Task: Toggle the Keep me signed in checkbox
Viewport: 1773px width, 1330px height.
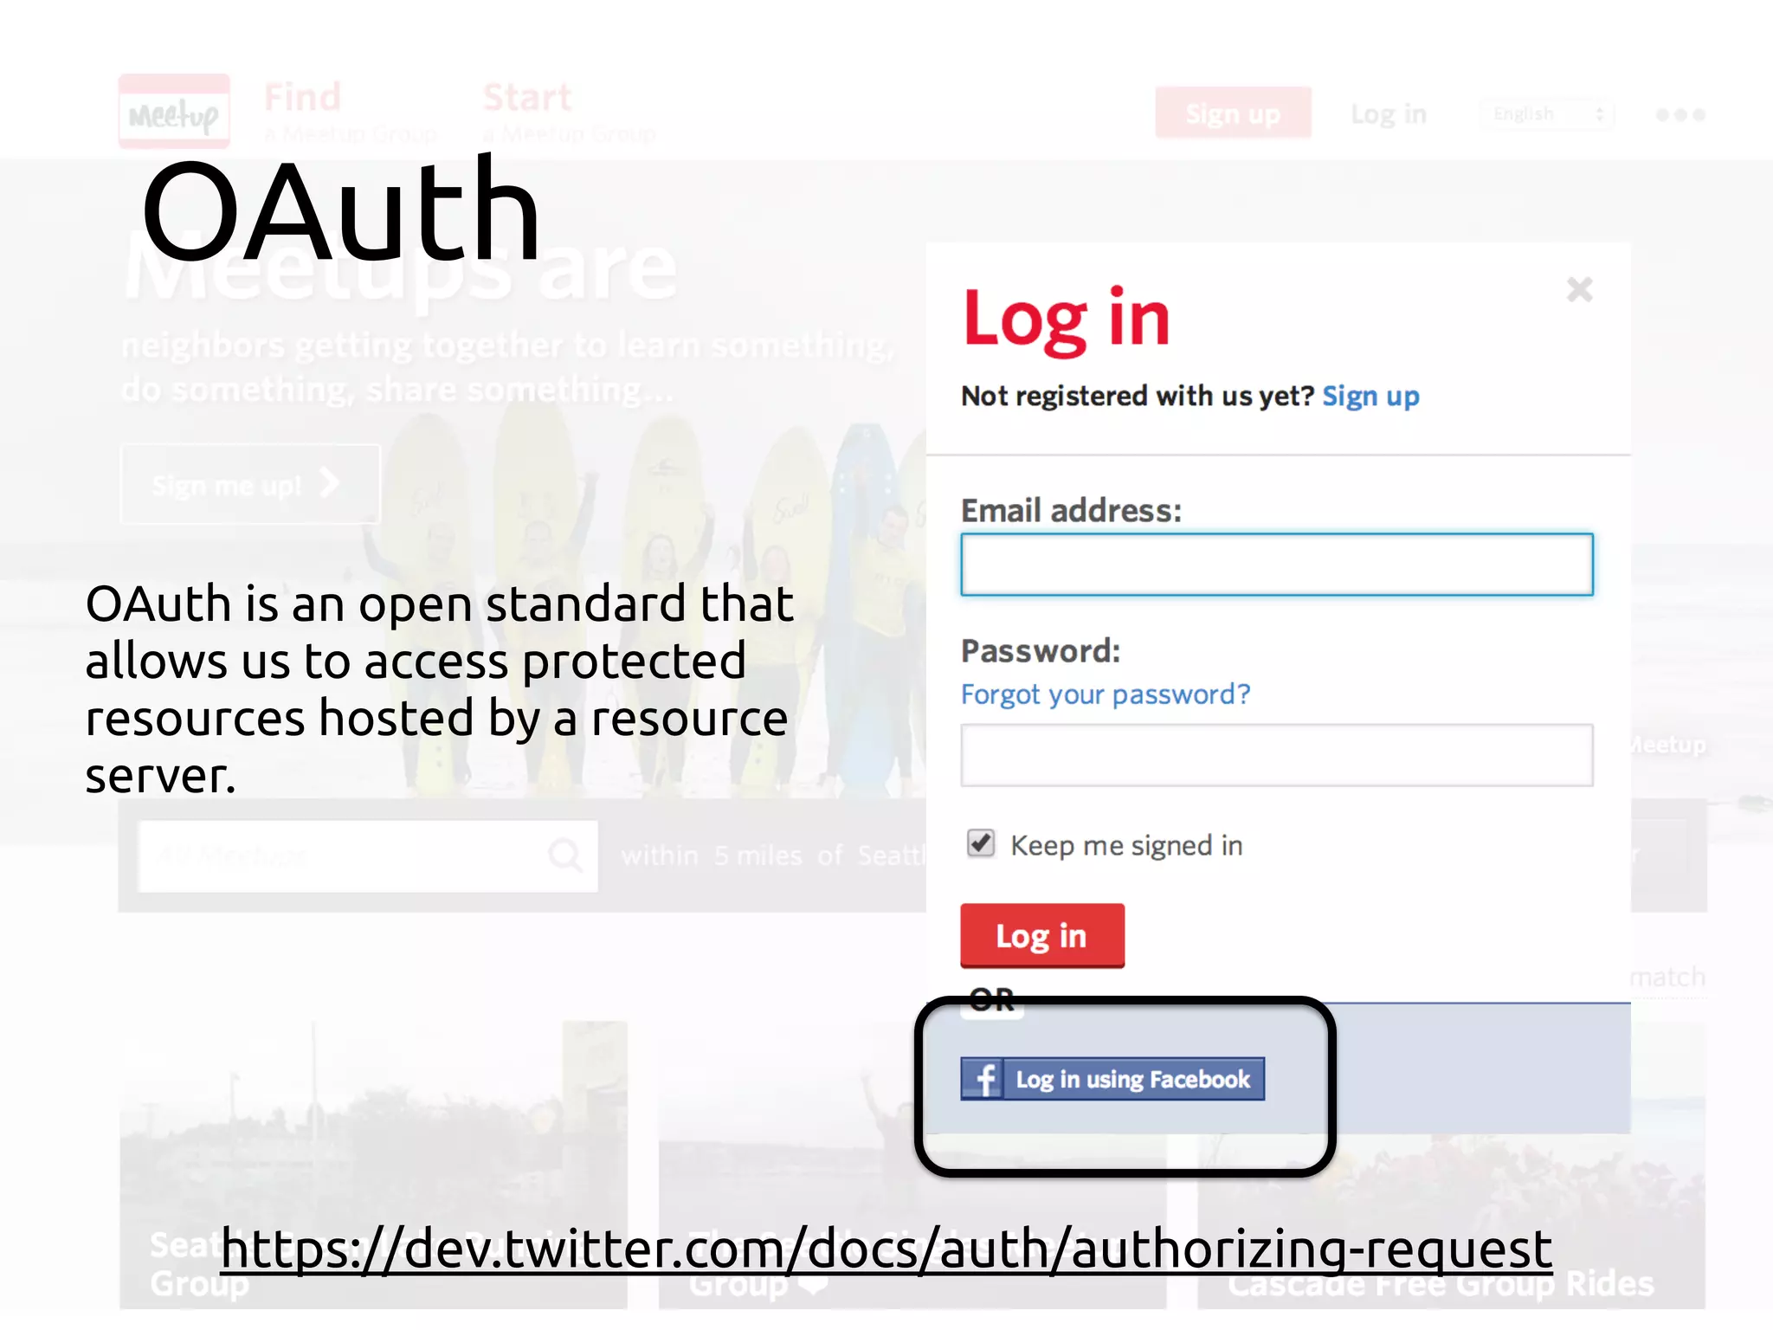Action: [981, 843]
